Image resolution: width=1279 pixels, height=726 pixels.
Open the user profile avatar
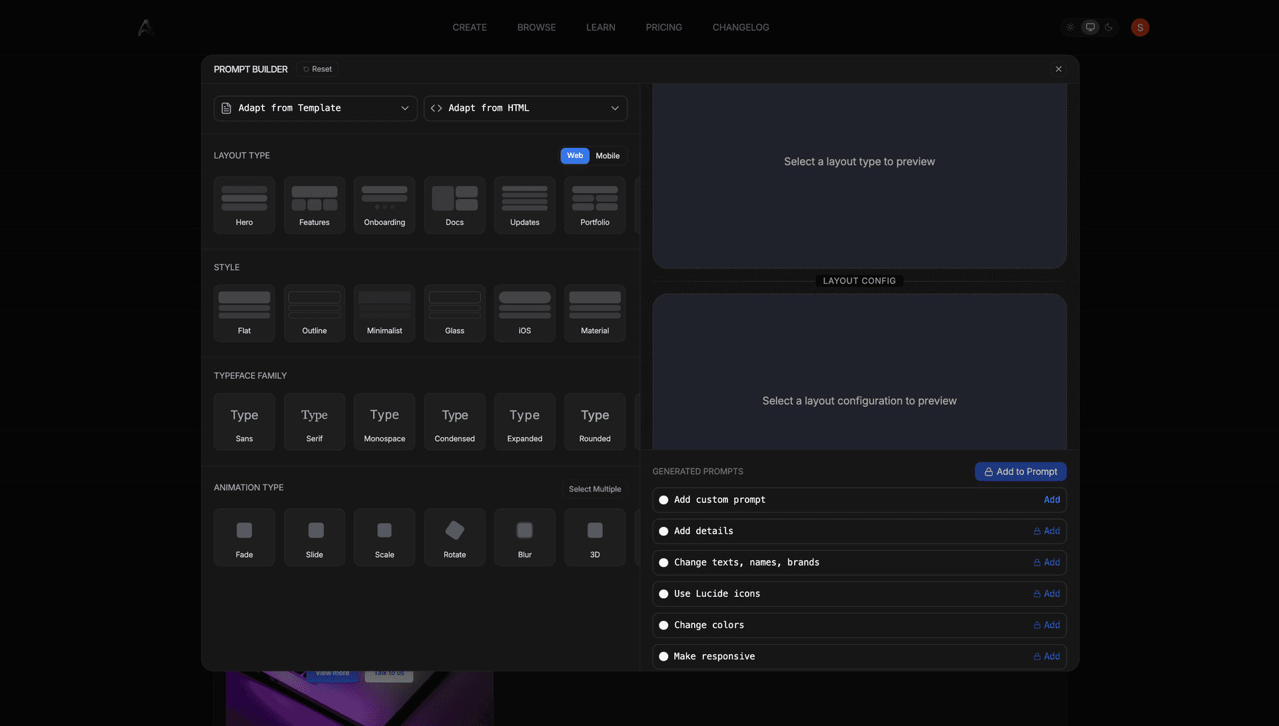[1139, 27]
